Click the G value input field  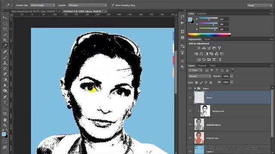point(223,24)
